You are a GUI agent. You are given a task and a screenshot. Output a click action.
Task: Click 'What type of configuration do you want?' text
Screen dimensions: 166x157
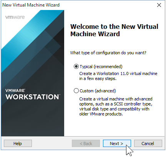point(108,53)
